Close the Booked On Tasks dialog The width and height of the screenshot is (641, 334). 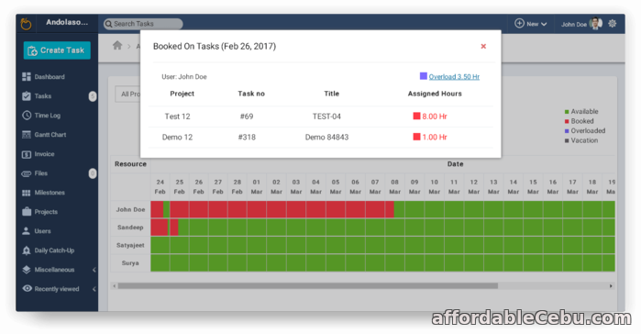tap(483, 46)
